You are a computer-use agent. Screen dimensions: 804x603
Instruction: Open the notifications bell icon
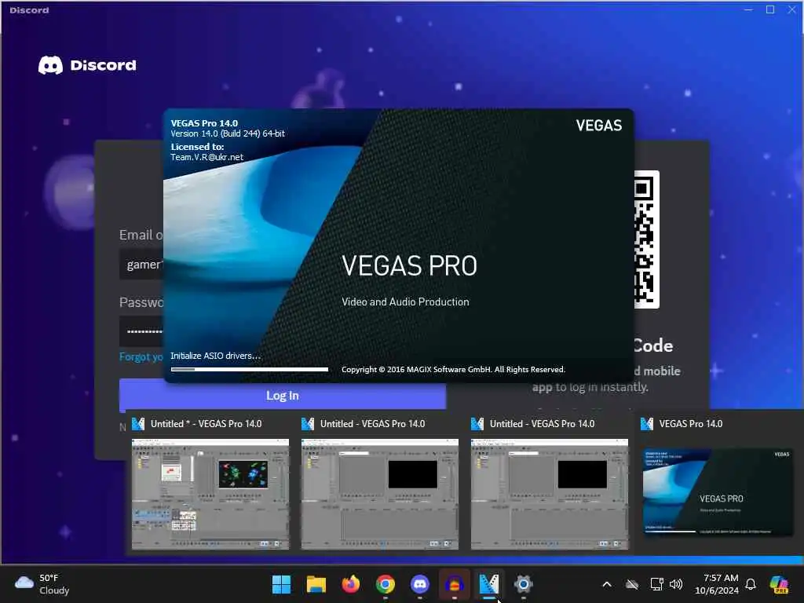tap(751, 584)
